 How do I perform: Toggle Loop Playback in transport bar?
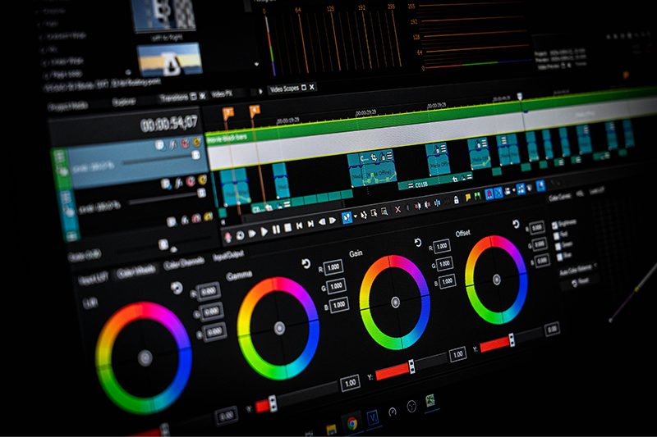click(x=240, y=235)
